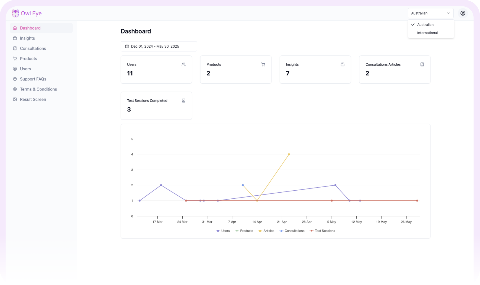Toggle the Test Sessions legend entry
The image size is (480, 285).
[x=322, y=230]
